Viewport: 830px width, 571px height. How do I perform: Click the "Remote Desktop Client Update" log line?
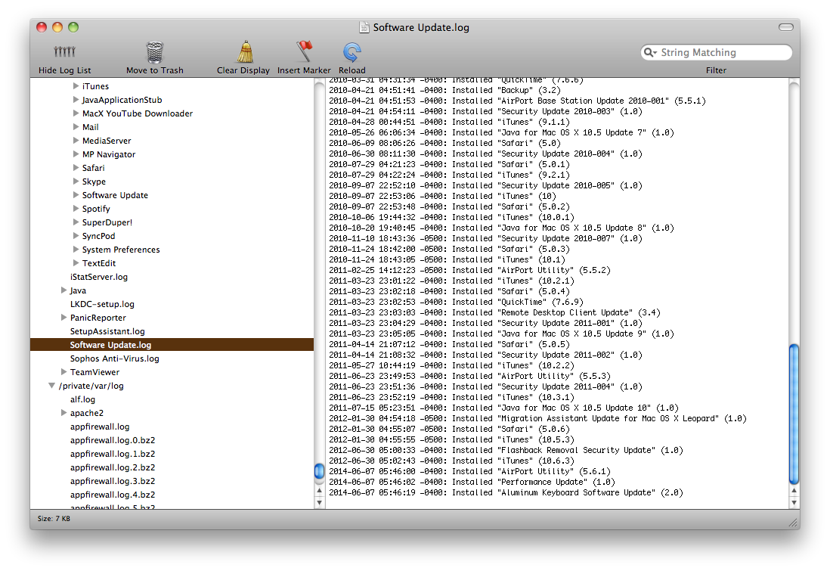coord(494,312)
